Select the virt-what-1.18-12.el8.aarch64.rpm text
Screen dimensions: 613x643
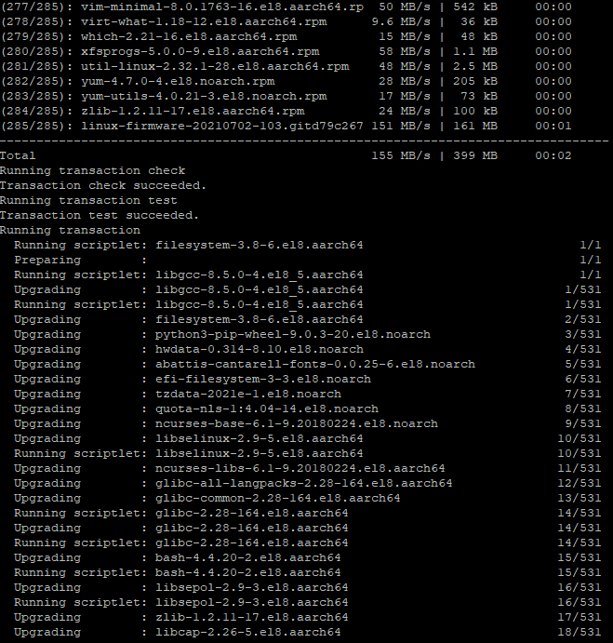(x=204, y=21)
